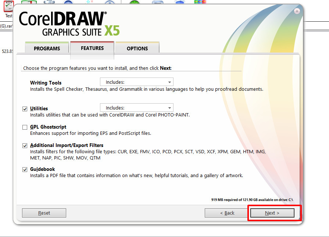Open the Writing Tools Includes dropdown
The height and width of the screenshot is (237, 329).
pyautogui.click(x=137, y=82)
